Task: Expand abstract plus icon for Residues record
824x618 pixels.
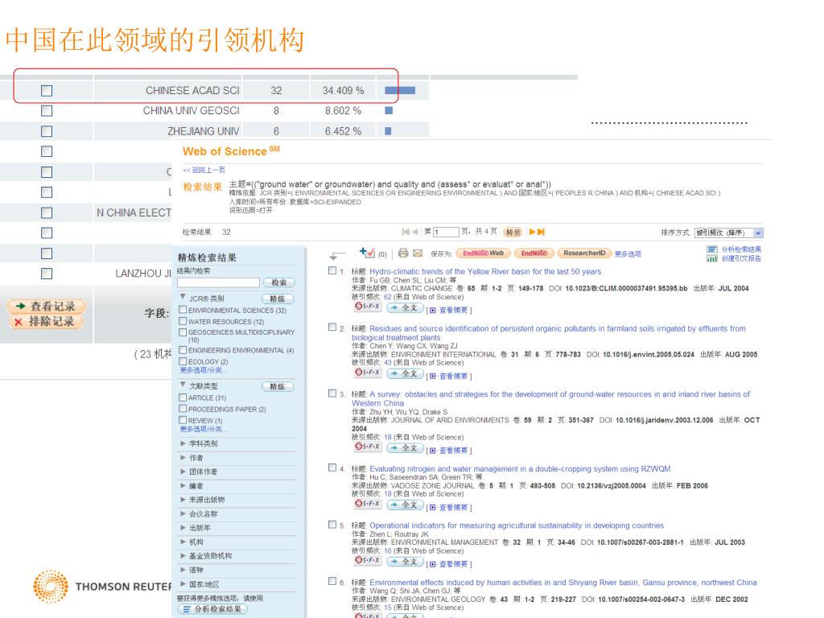Action: [x=432, y=377]
